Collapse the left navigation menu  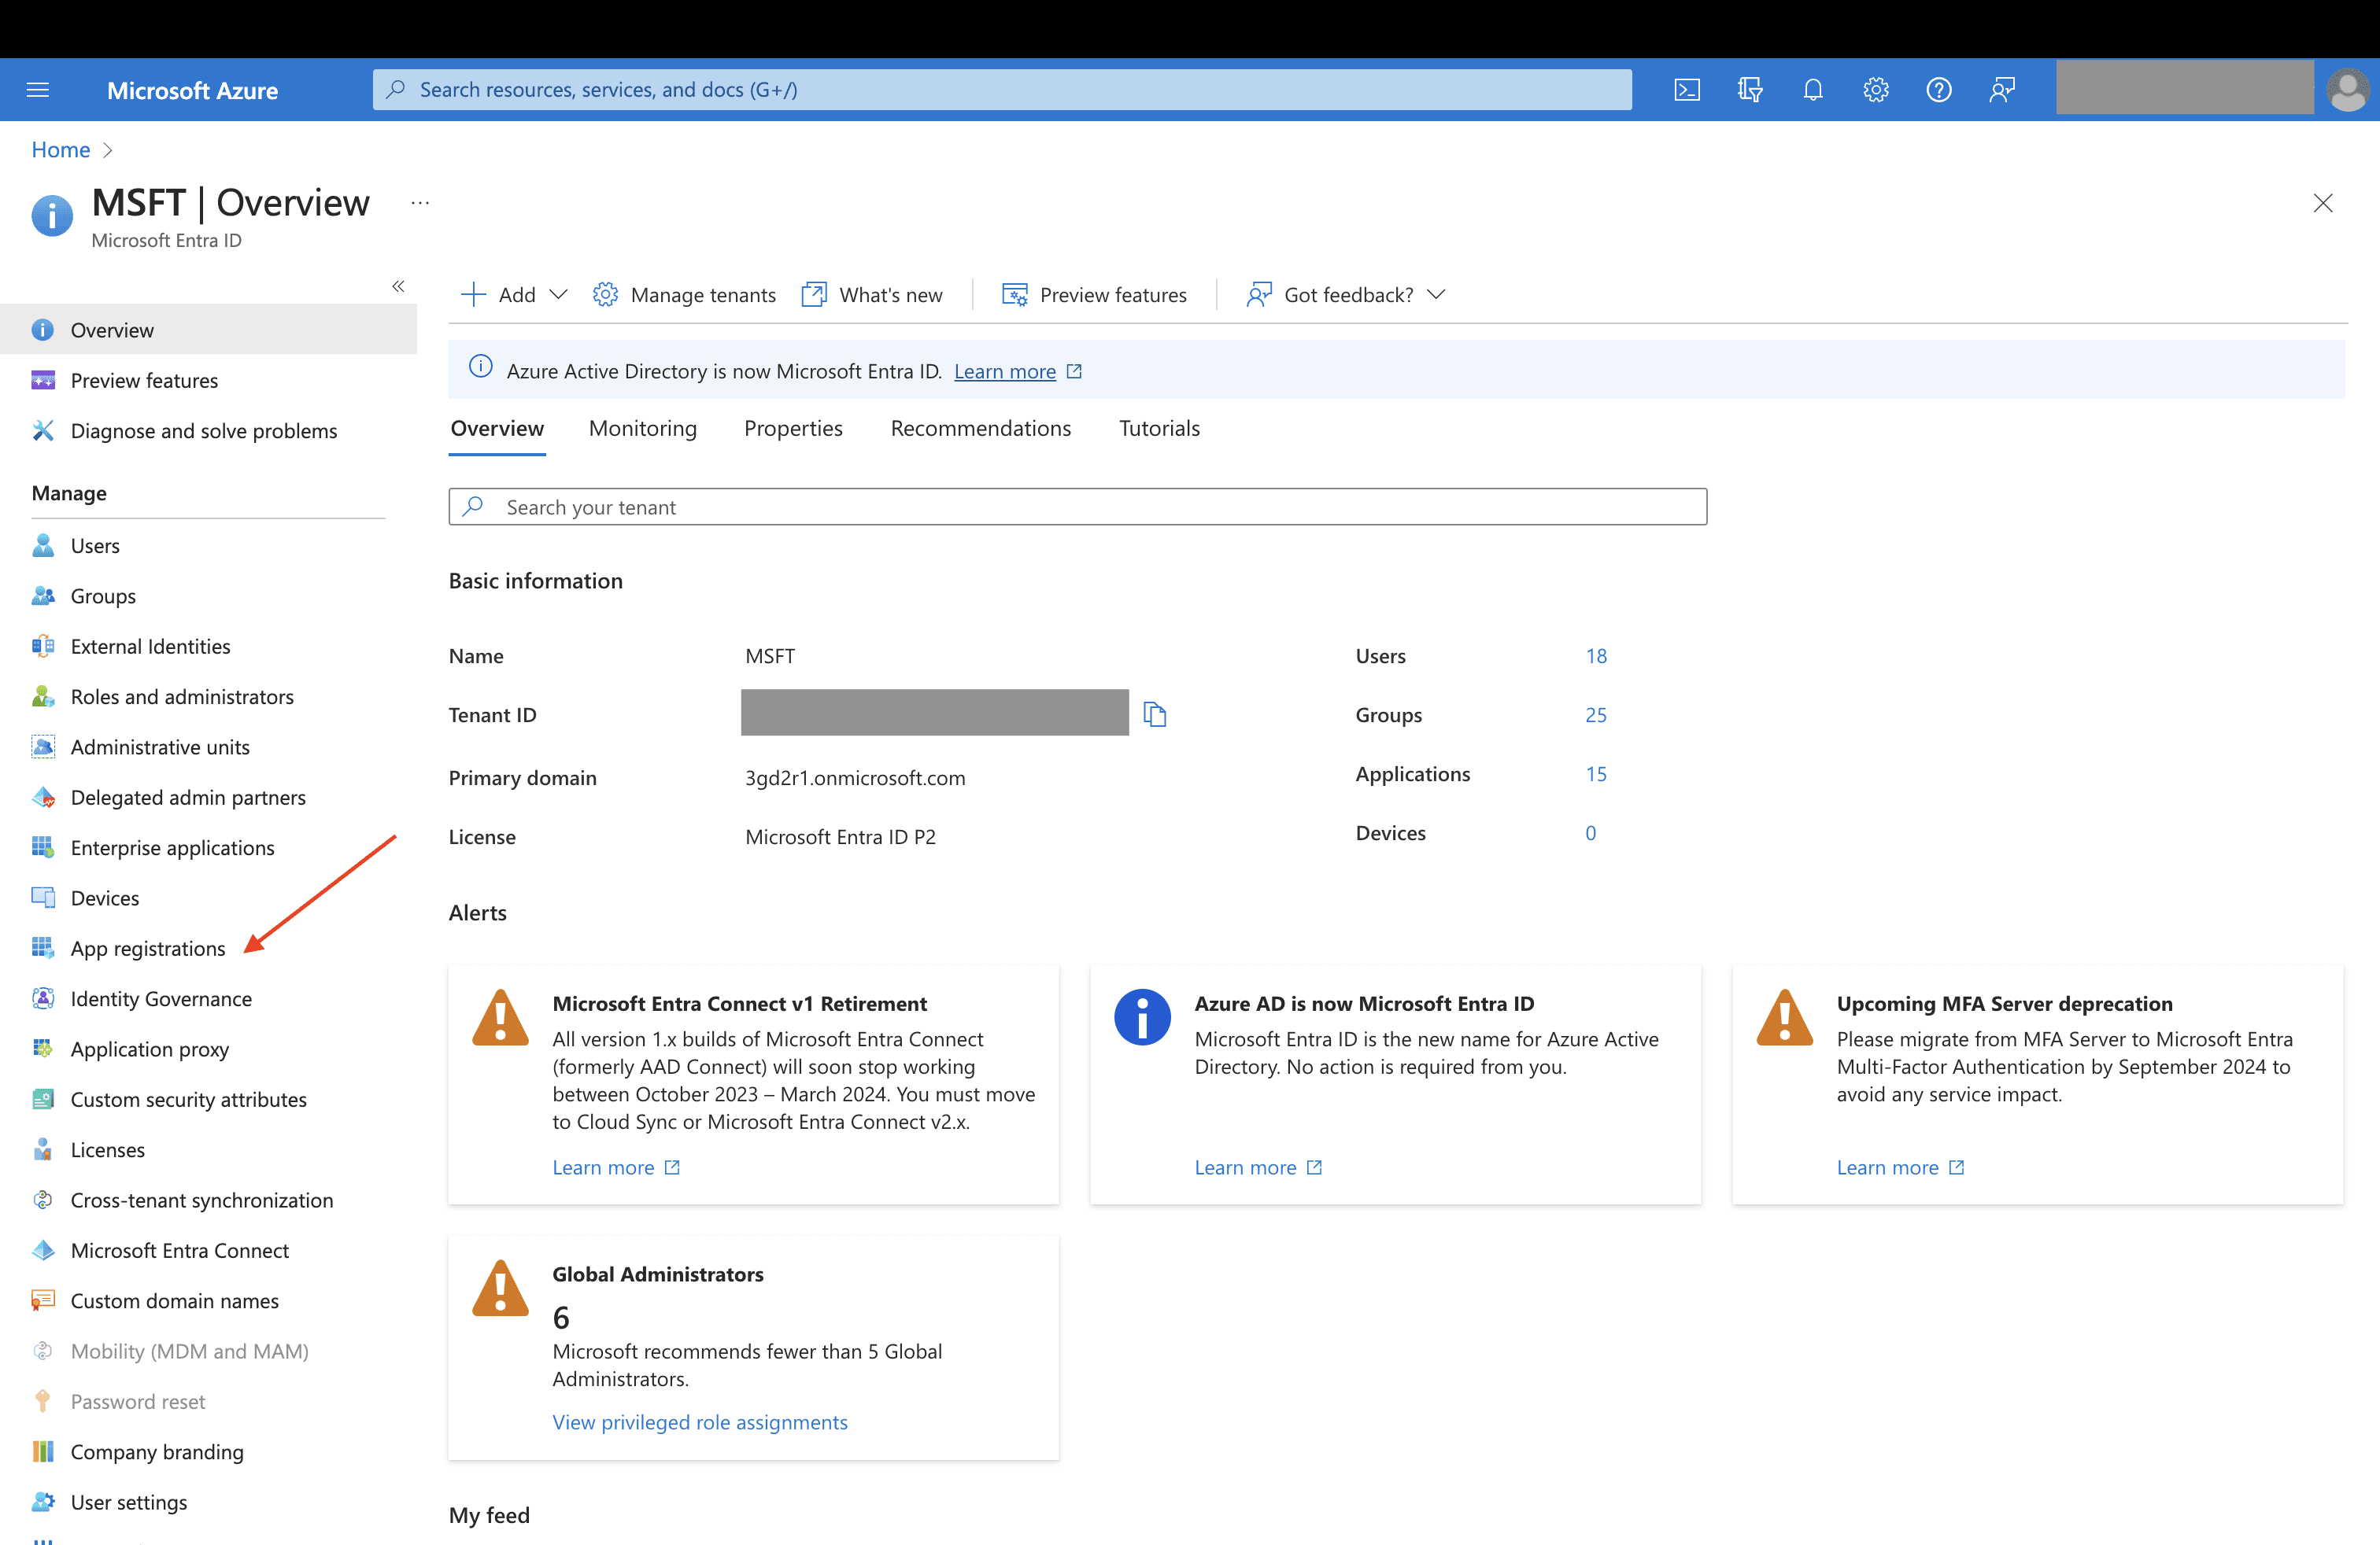pos(398,286)
